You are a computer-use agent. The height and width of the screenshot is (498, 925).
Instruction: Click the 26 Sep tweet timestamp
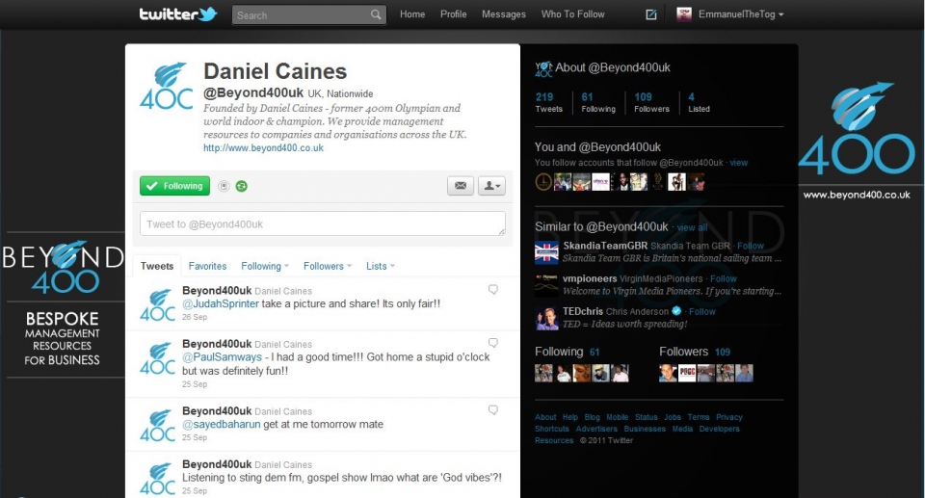(x=194, y=317)
